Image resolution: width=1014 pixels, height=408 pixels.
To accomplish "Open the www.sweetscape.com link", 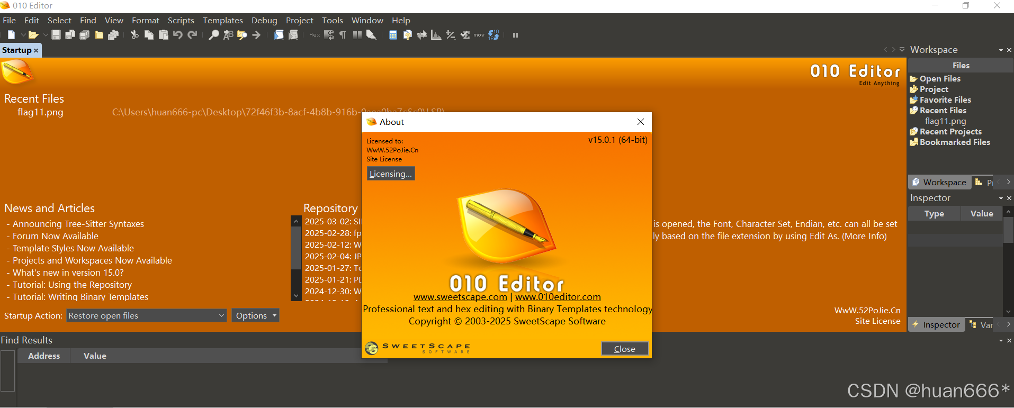I will [460, 297].
